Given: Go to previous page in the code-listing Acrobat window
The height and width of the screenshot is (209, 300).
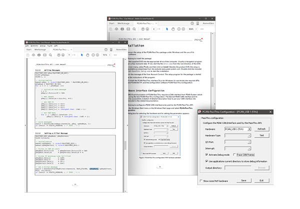Looking at the screenshot, I should tap(58, 55).
